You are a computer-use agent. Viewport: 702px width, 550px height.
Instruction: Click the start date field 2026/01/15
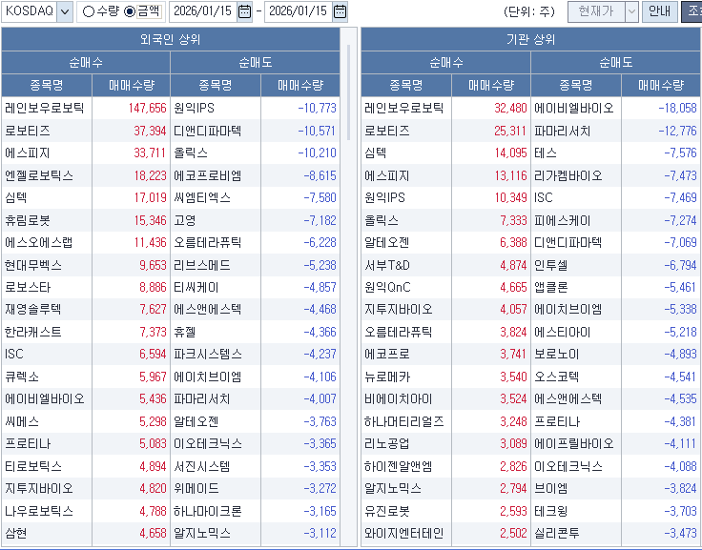pyautogui.click(x=203, y=11)
